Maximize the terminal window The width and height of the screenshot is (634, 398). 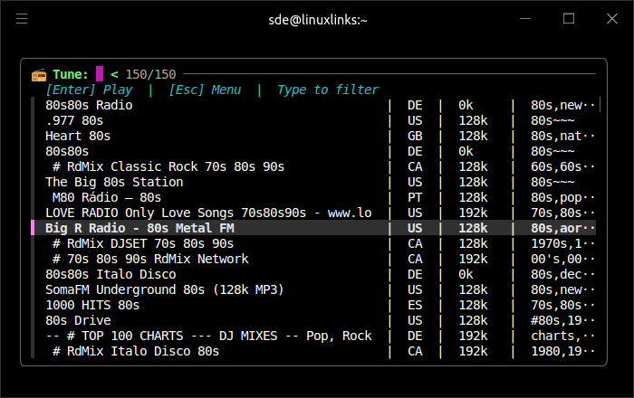pyautogui.click(x=569, y=19)
